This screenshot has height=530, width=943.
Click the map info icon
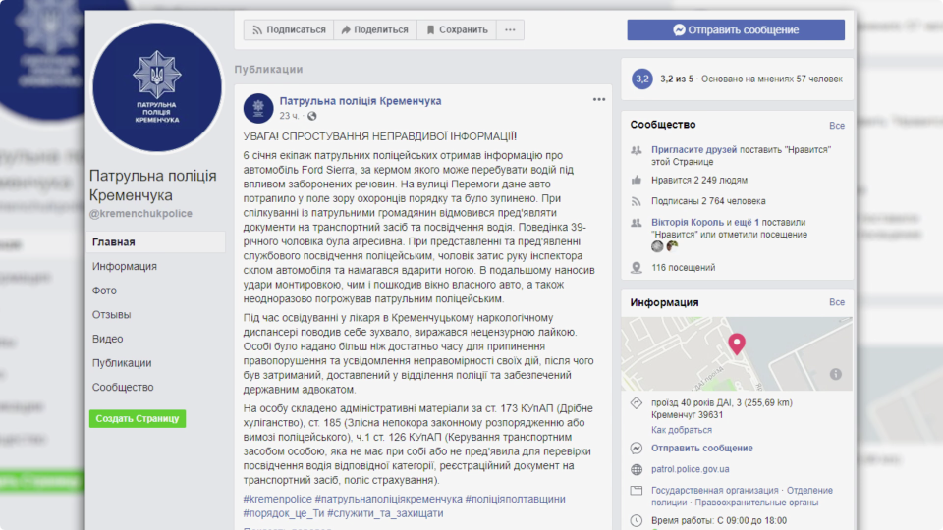click(x=836, y=374)
